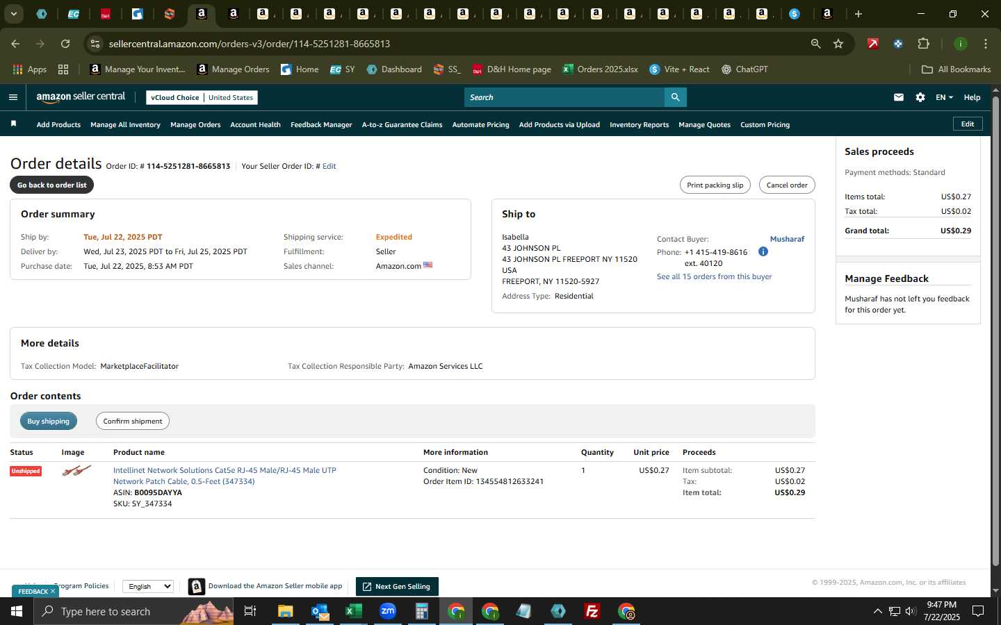
Task: Open Download the Amazon Seller mobile app link
Action: click(x=275, y=586)
